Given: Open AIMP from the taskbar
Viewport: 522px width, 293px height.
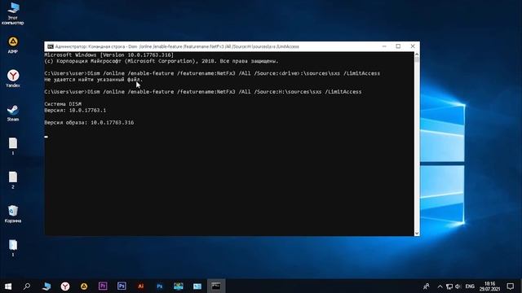Looking at the screenshot, I should click(x=84, y=286).
